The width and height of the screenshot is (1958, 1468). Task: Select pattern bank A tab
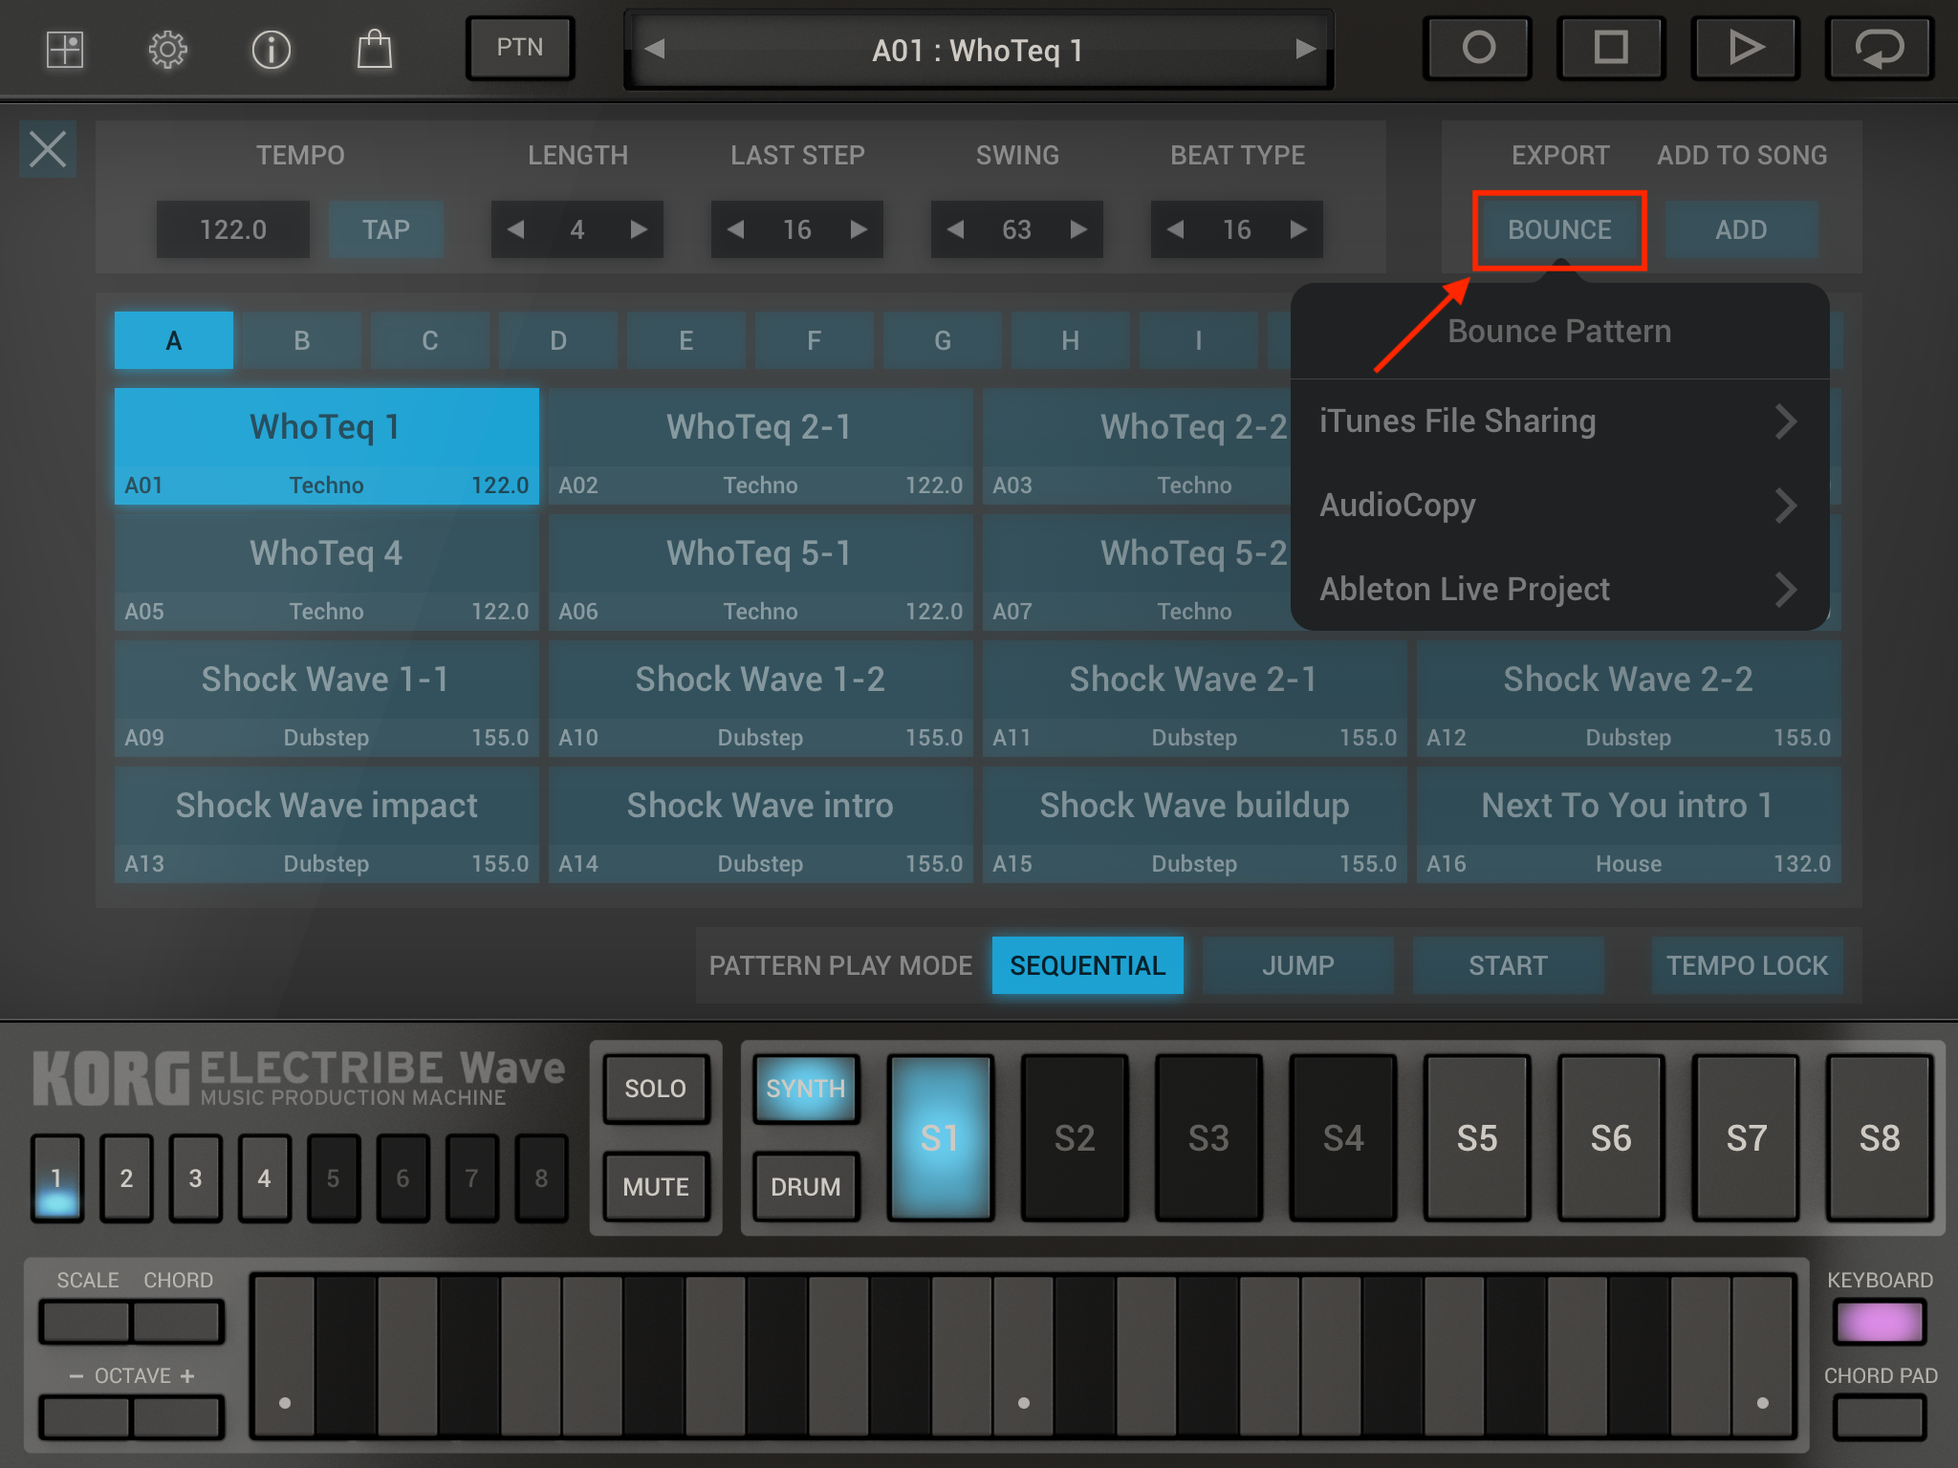(x=174, y=340)
